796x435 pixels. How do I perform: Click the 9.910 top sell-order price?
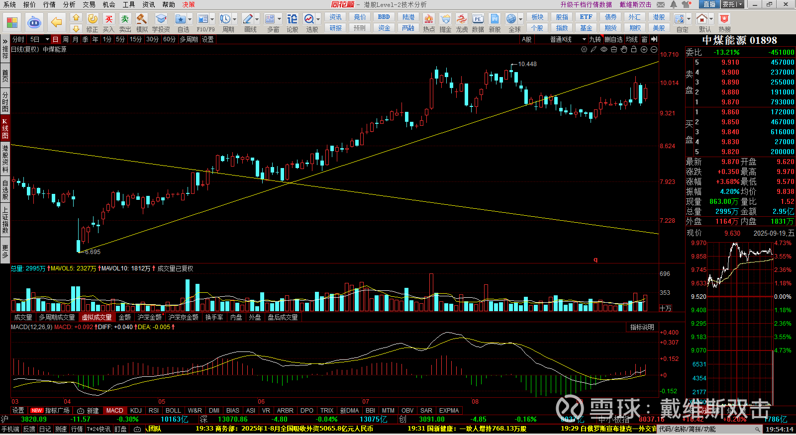730,62
